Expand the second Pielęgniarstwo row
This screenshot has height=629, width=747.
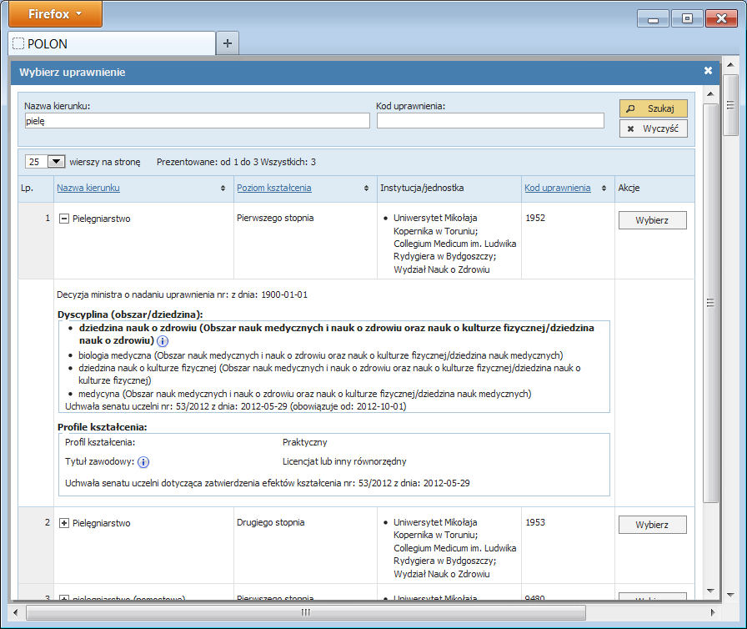tap(64, 523)
